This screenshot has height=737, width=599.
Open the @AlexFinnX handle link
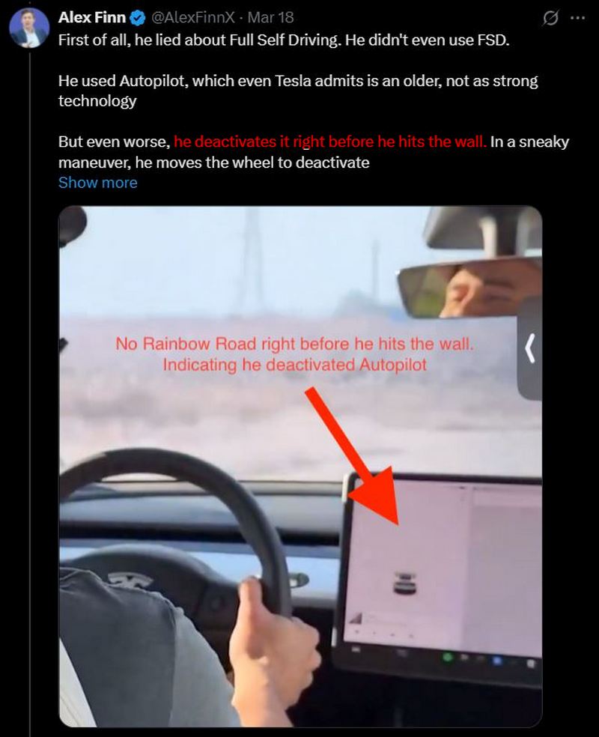[x=192, y=17]
